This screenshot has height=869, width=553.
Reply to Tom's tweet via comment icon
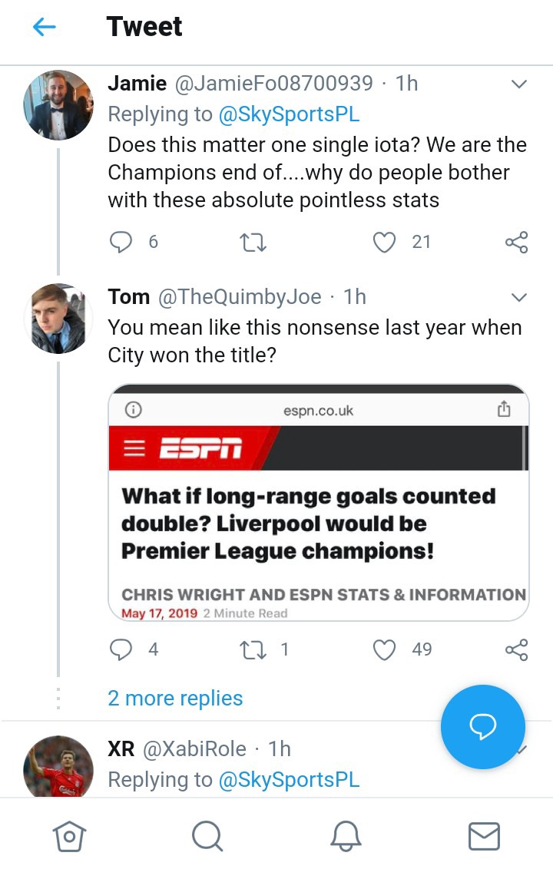[121, 649]
